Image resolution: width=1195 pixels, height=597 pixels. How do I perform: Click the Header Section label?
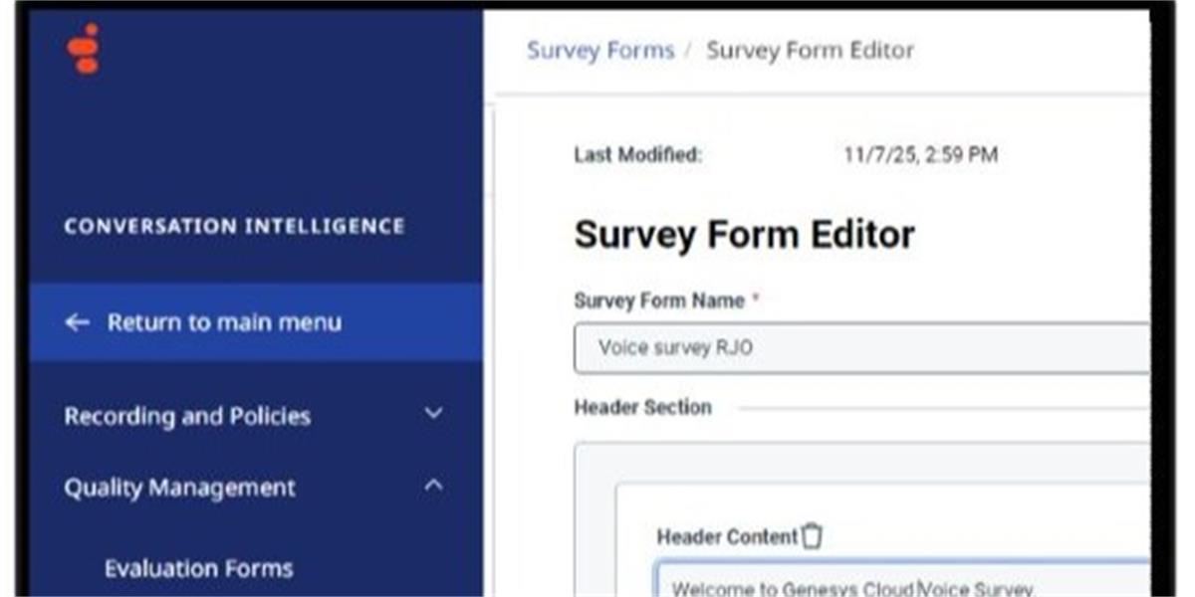tap(642, 407)
